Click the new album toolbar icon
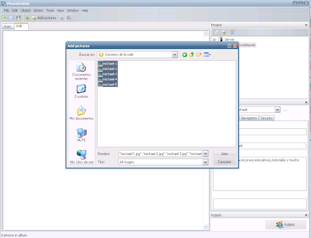This screenshot has height=238, width=311. [x=4, y=18]
